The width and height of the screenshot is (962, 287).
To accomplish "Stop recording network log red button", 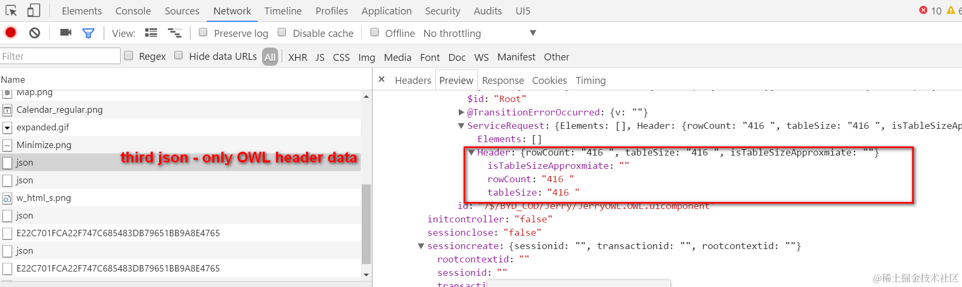I will [x=11, y=33].
